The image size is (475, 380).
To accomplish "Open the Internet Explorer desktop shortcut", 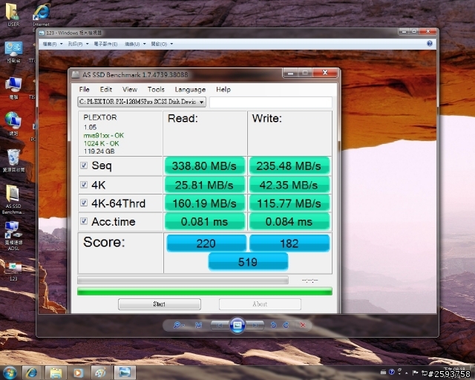I will point(42,14).
